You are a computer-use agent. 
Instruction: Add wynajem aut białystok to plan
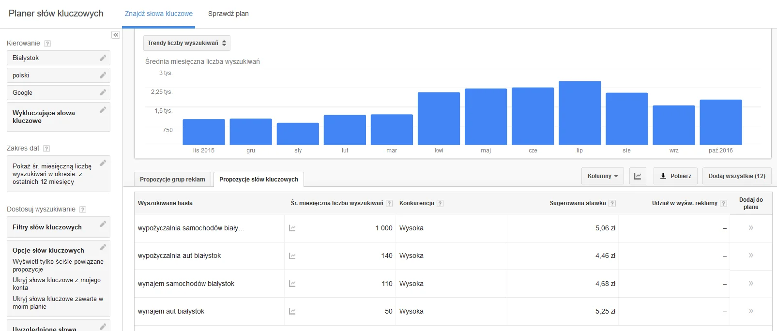[751, 311]
